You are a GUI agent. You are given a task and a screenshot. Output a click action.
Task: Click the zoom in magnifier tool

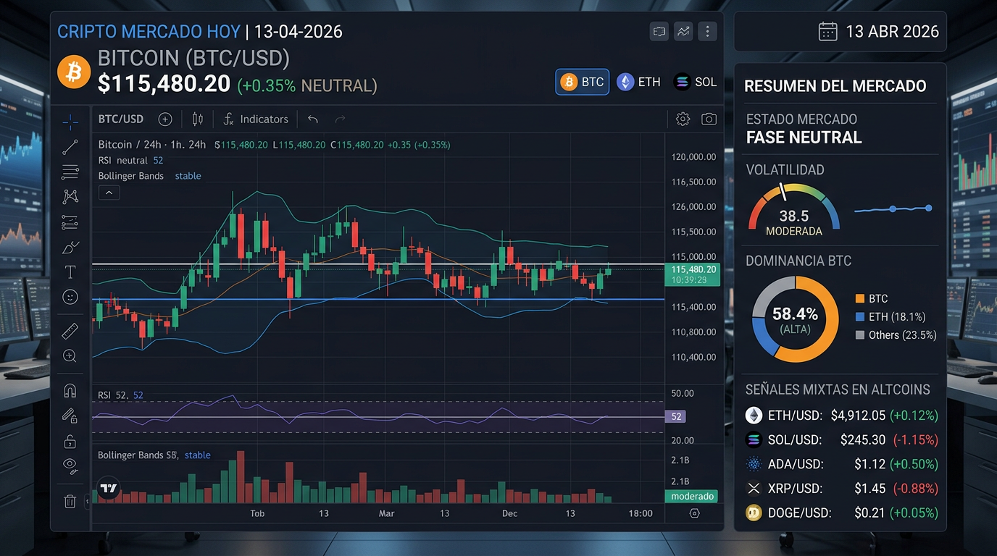[x=70, y=356]
